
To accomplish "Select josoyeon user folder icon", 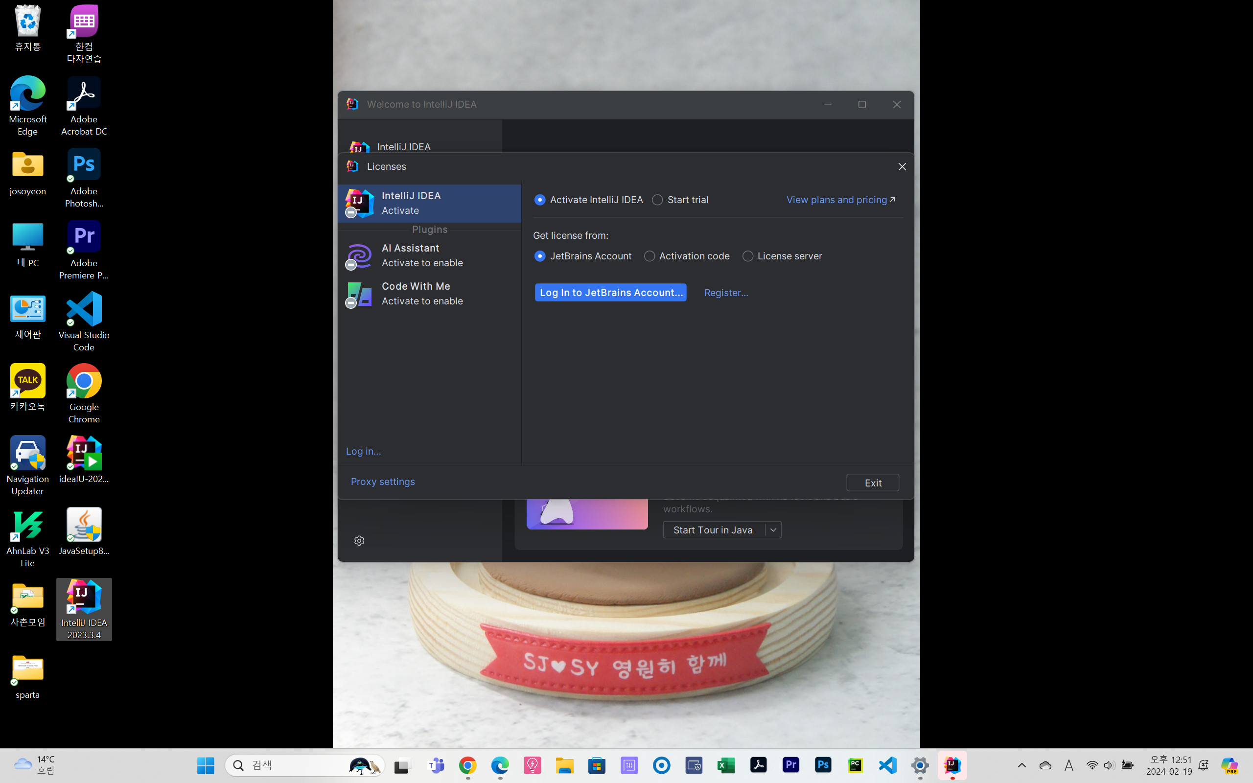I will click(28, 173).
